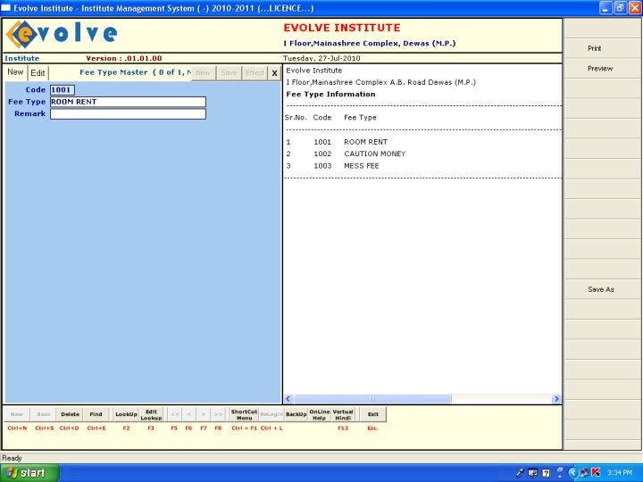
Task: Click the report scrollbar left arrow
Action: point(288,398)
